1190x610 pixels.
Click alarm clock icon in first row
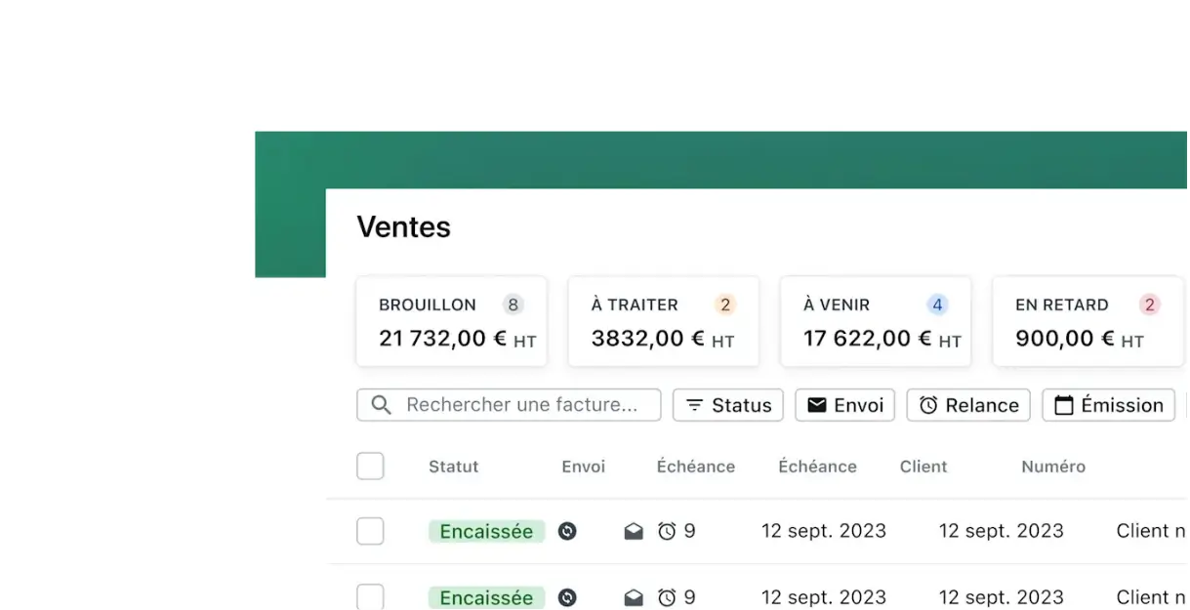click(x=667, y=531)
